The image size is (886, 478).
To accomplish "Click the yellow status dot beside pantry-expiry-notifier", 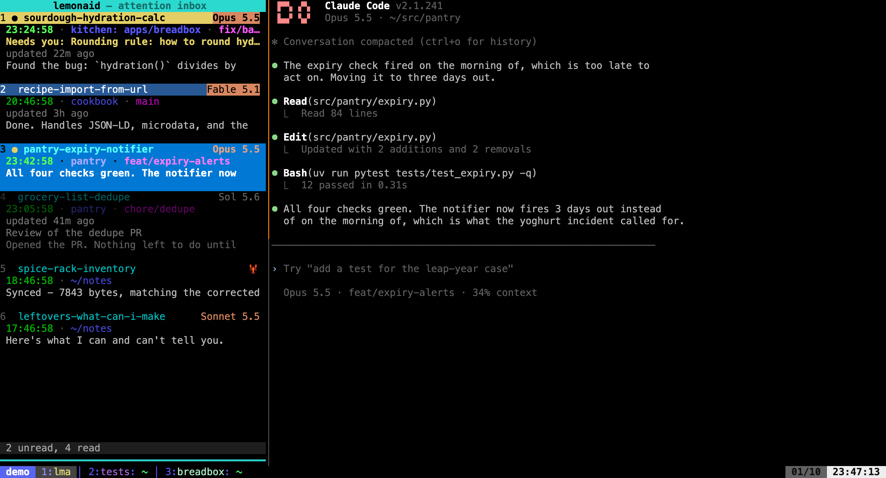I will 15,149.
